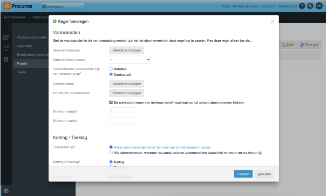Open Recente oproepen menu item
The height and width of the screenshot is (196, 326).
tap(245, 7)
